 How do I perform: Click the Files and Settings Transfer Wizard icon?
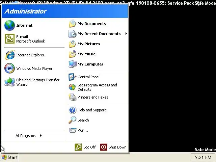point(9,82)
